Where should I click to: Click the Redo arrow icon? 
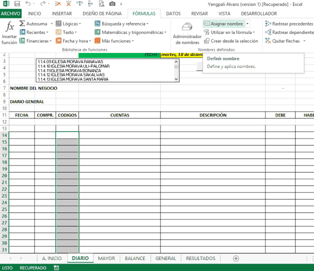pyautogui.click(x=42, y=3)
